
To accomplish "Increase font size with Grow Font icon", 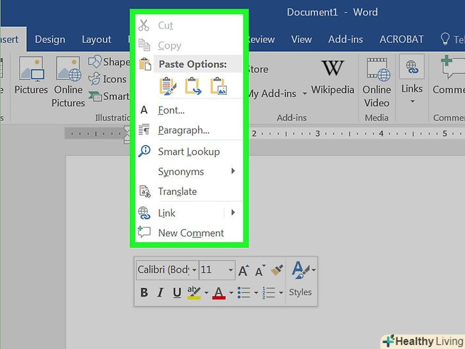I will tap(243, 270).
